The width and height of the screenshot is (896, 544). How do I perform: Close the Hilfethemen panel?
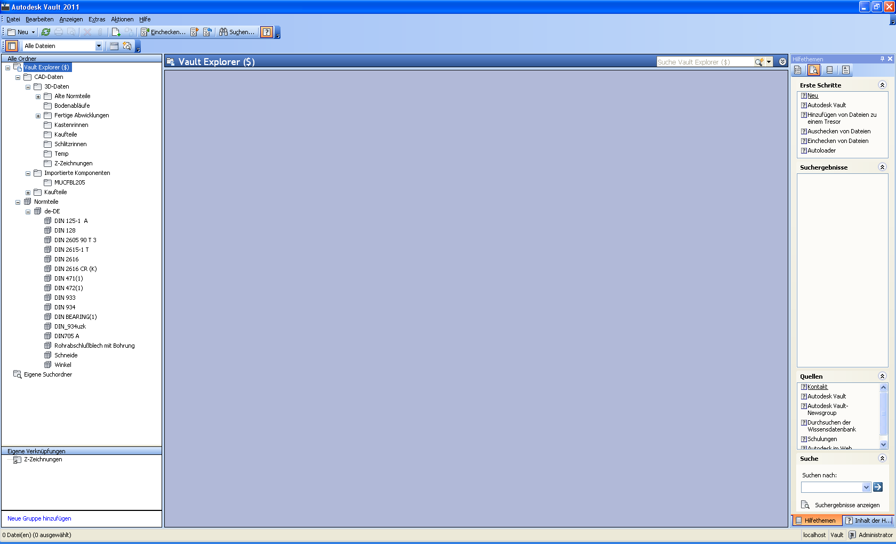point(890,59)
